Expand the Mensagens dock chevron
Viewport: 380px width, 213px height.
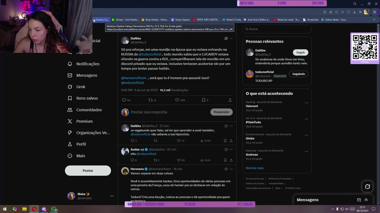pos(366,200)
